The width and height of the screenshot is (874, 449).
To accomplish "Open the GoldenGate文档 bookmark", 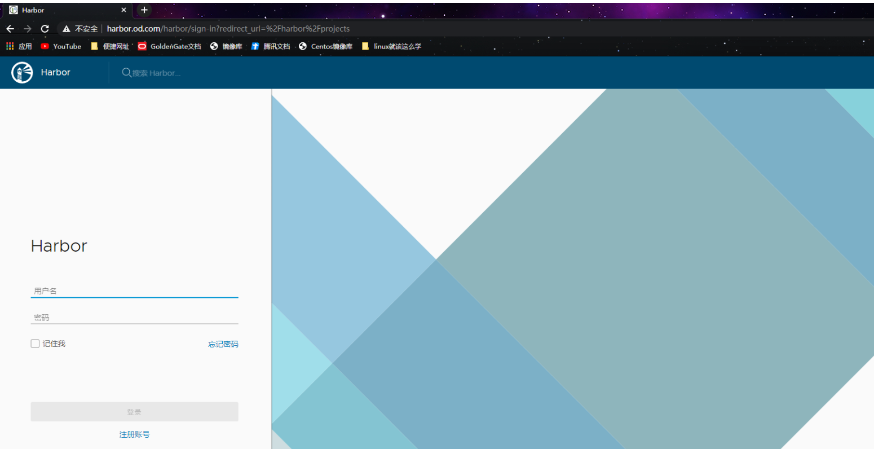I will click(169, 46).
